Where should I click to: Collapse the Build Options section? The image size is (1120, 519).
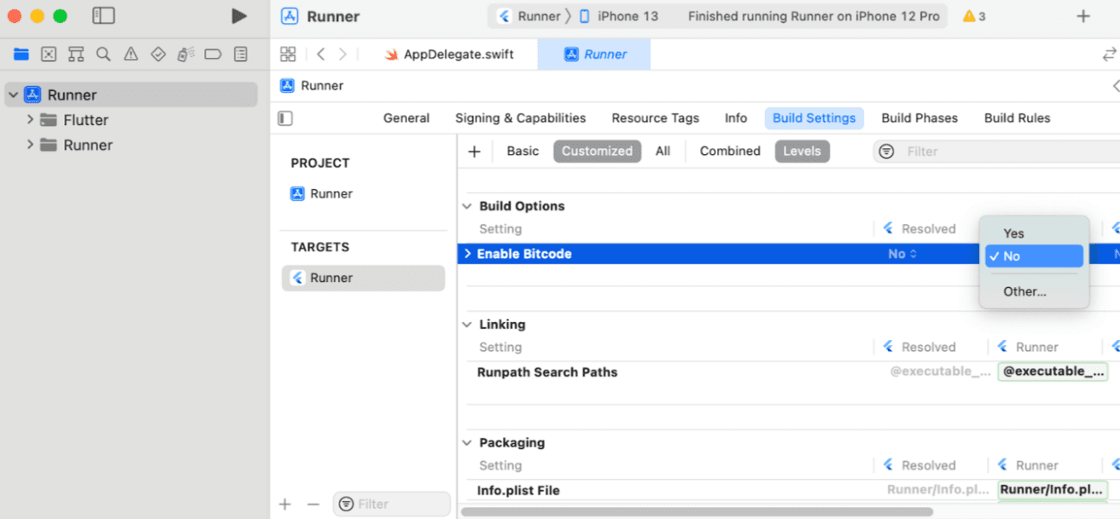click(x=467, y=206)
